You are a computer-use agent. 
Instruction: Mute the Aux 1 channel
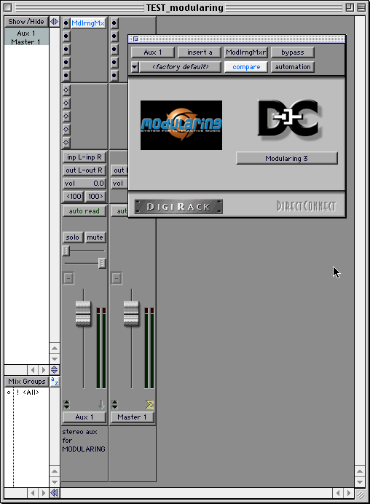tap(95, 237)
